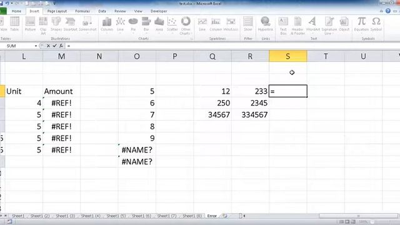400x225 pixels.
Task: Switch to the Home ribbon tab
Action: pyautogui.click(x=16, y=11)
